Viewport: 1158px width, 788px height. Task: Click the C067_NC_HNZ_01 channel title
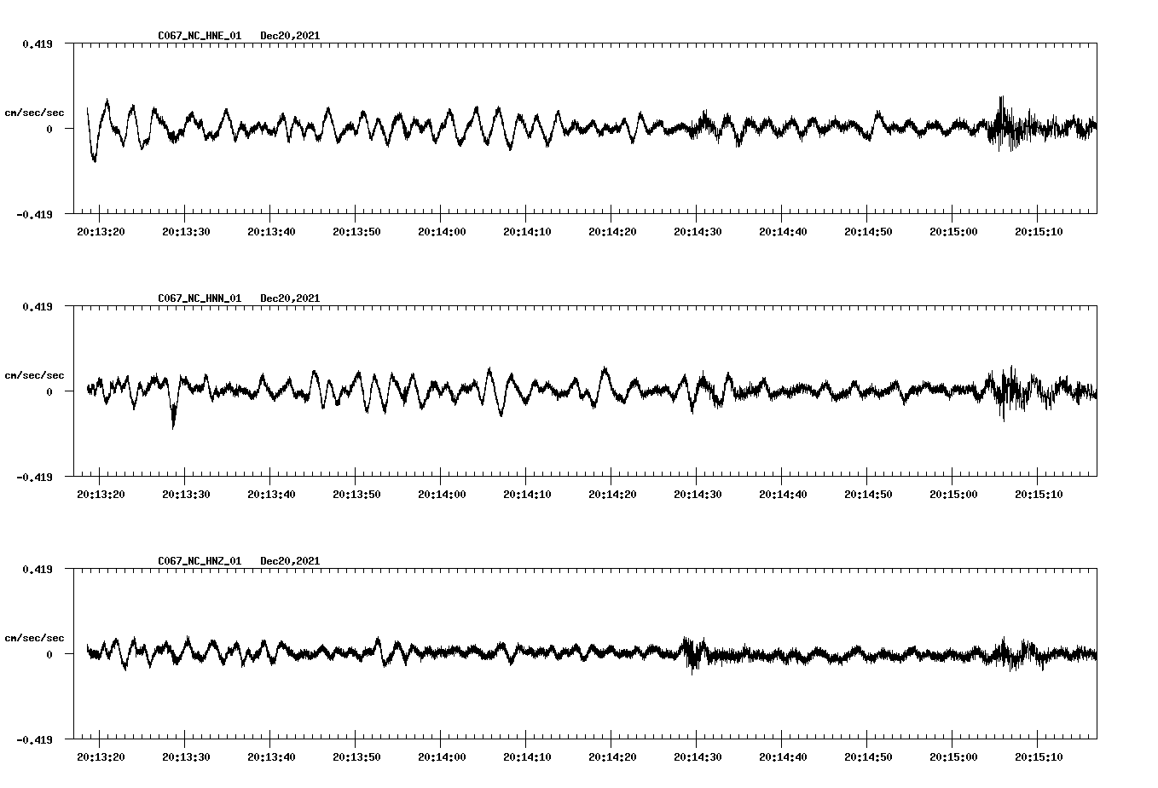(200, 561)
